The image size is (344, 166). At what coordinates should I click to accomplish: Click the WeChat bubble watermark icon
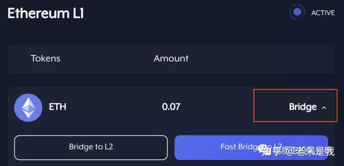(262, 149)
